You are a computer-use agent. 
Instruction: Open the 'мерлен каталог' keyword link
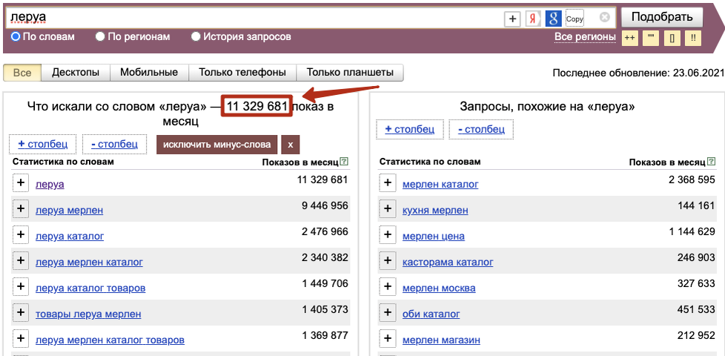[x=440, y=185]
